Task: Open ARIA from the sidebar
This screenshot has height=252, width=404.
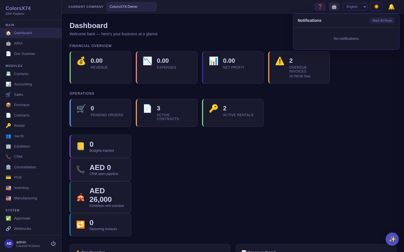Action: coord(31,43)
